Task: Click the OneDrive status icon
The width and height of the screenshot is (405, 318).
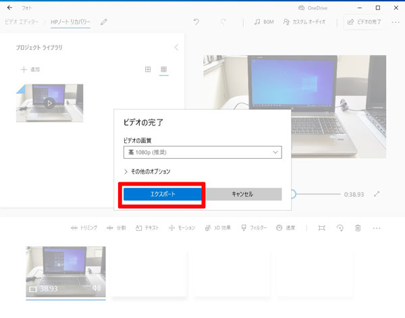Action: pos(302,8)
